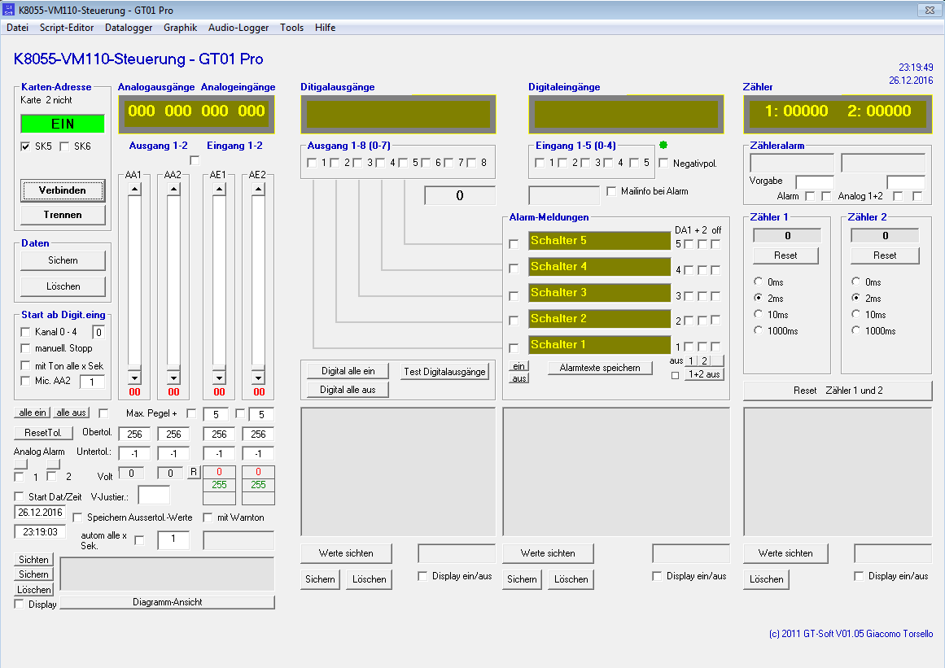Toggle digital output 1 checkbox

click(312, 163)
